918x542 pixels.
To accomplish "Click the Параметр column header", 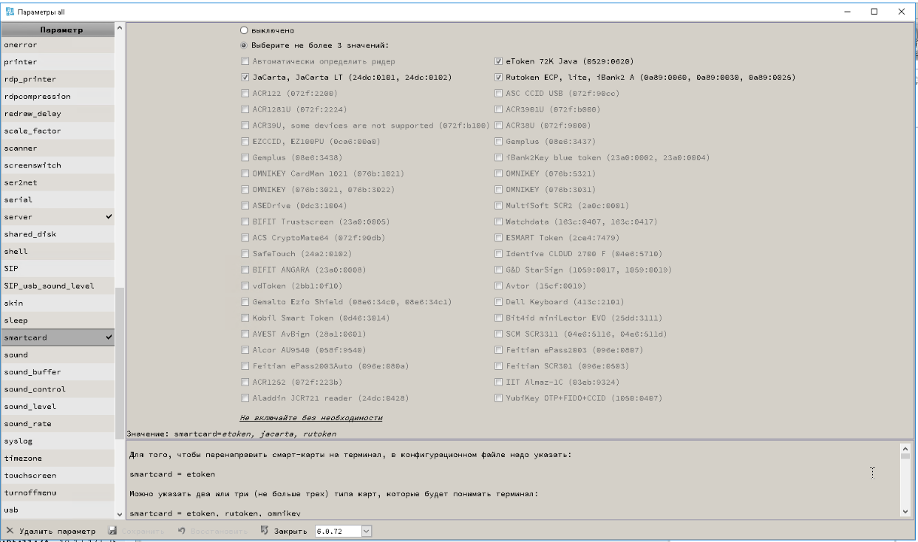I will [61, 30].
